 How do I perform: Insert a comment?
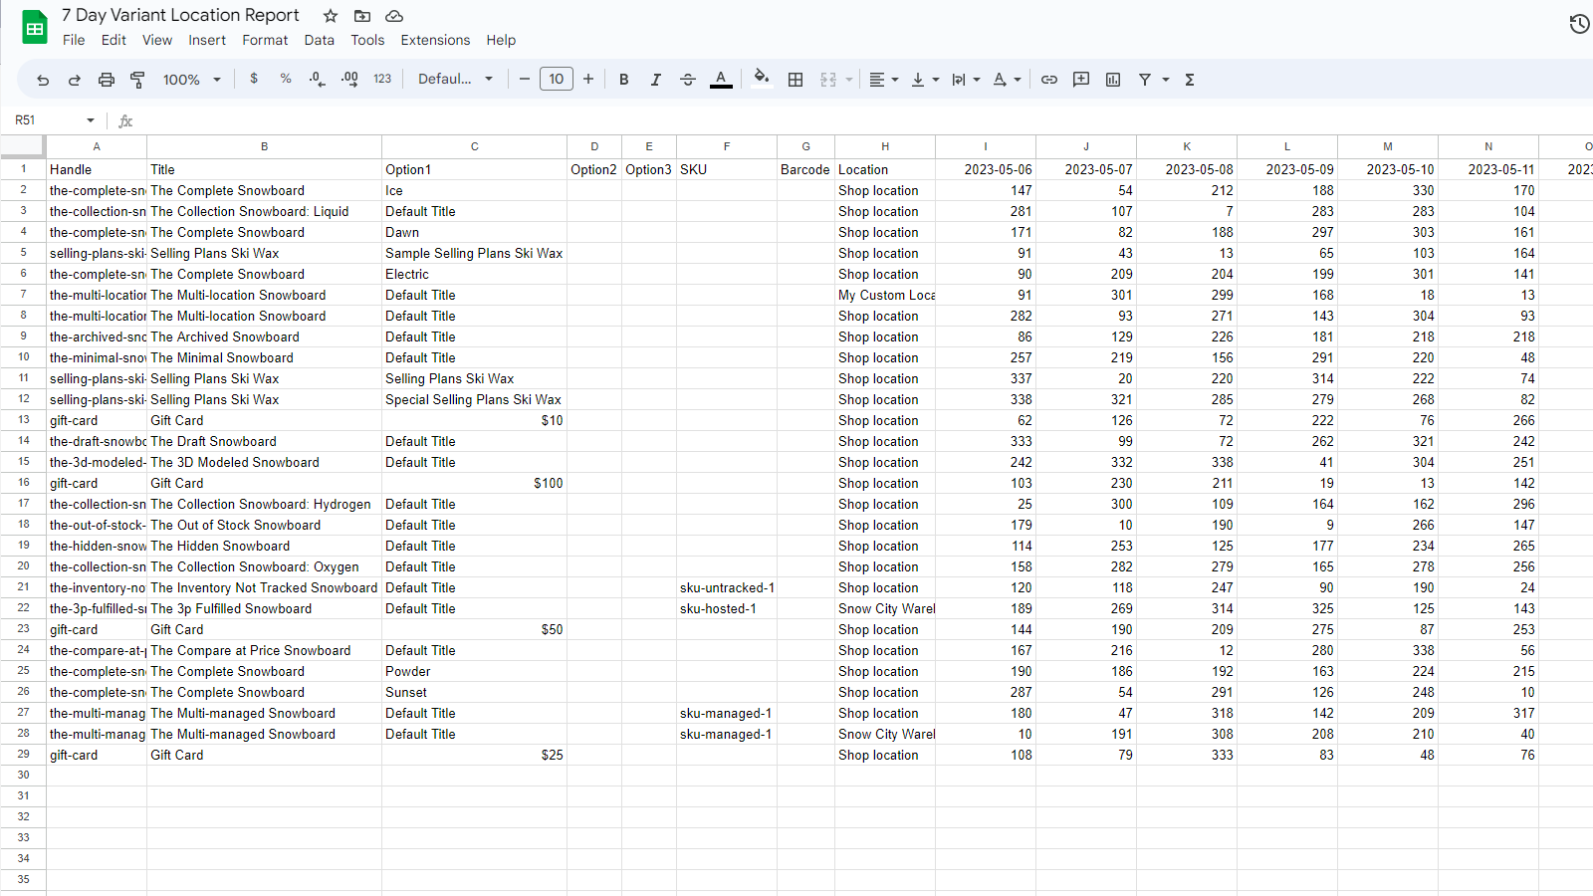1081,80
